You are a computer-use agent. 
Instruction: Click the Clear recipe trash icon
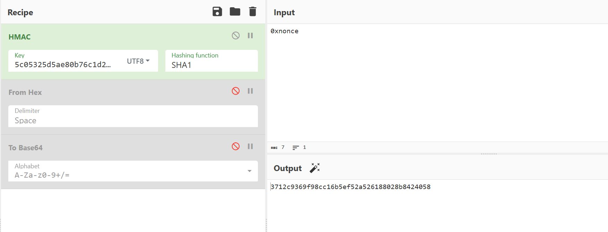253,12
